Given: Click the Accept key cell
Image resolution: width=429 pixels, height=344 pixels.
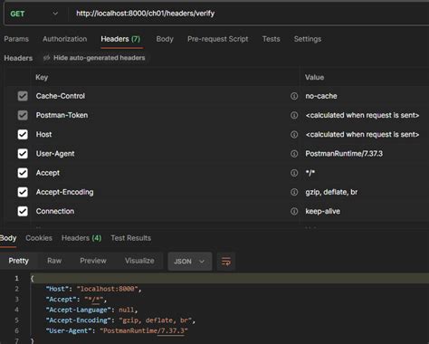Looking at the screenshot, I should pos(166,173).
